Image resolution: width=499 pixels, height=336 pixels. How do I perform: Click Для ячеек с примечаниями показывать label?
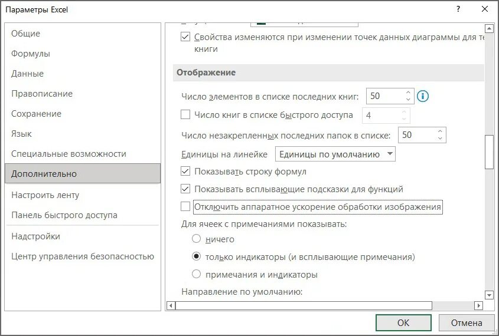tap(264, 224)
